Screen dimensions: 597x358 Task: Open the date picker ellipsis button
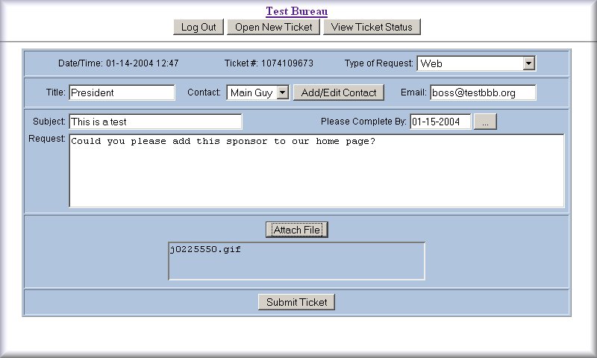[x=484, y=122]
